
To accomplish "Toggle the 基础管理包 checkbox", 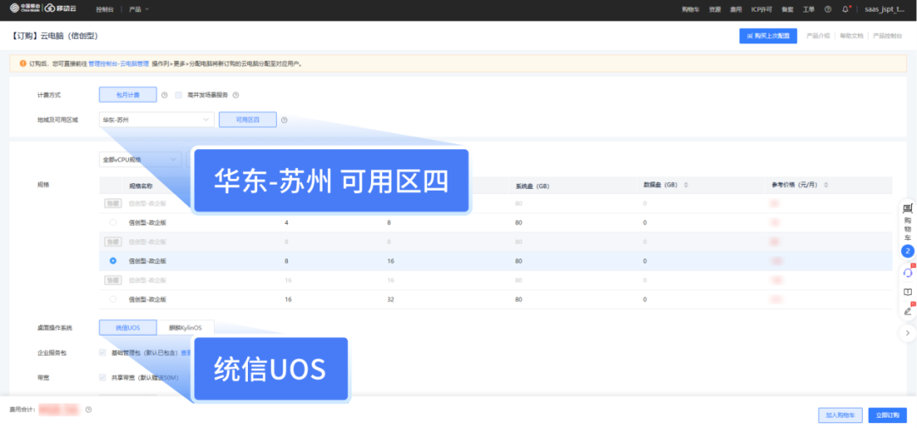I will (x=103, y=353).
